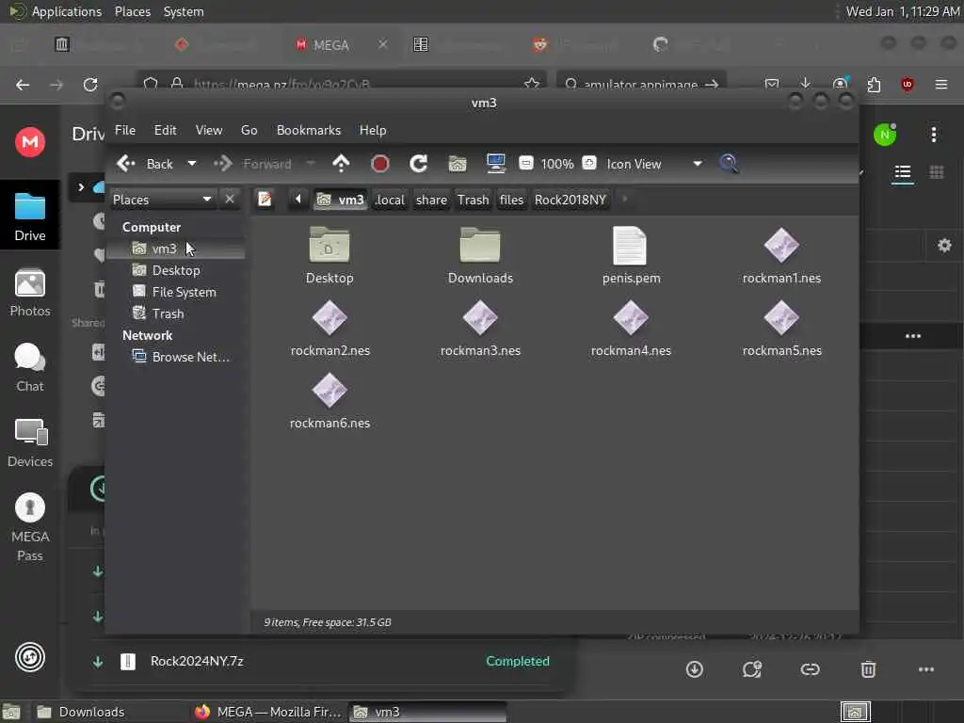This screenshot has width=964, height=723.
Task: Click the red Stop loading icon
Action: point(380,164)
